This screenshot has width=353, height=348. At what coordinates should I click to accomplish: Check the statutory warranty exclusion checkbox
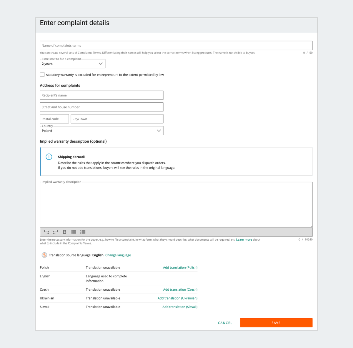click(42, 75)
